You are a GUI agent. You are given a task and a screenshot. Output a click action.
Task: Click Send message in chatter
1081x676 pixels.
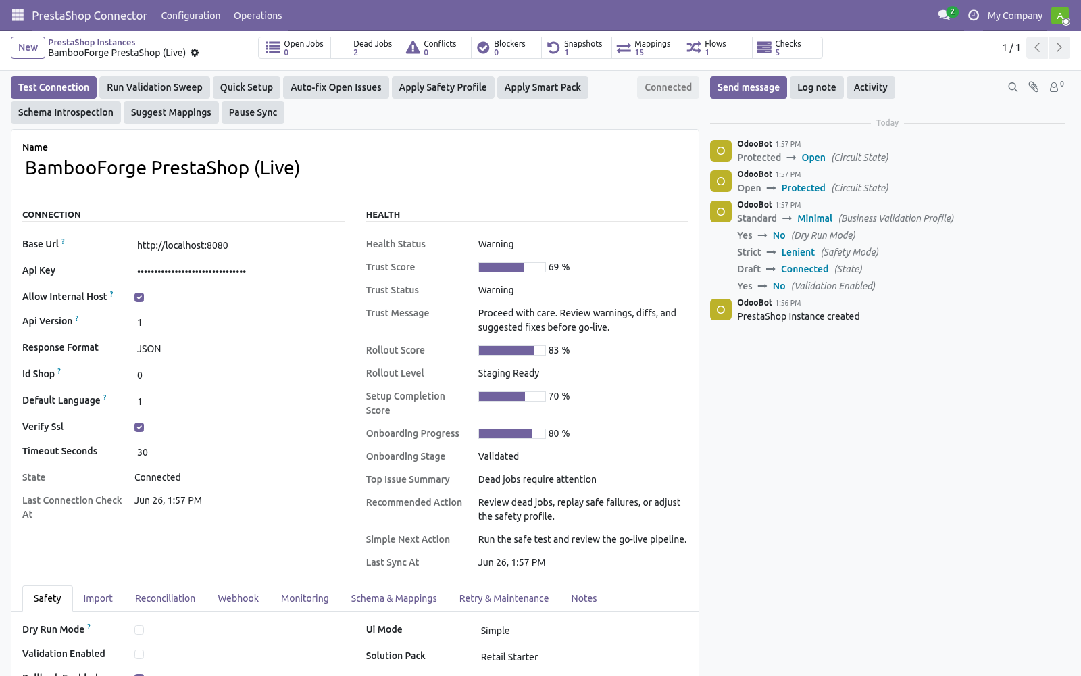pos(749,87)
